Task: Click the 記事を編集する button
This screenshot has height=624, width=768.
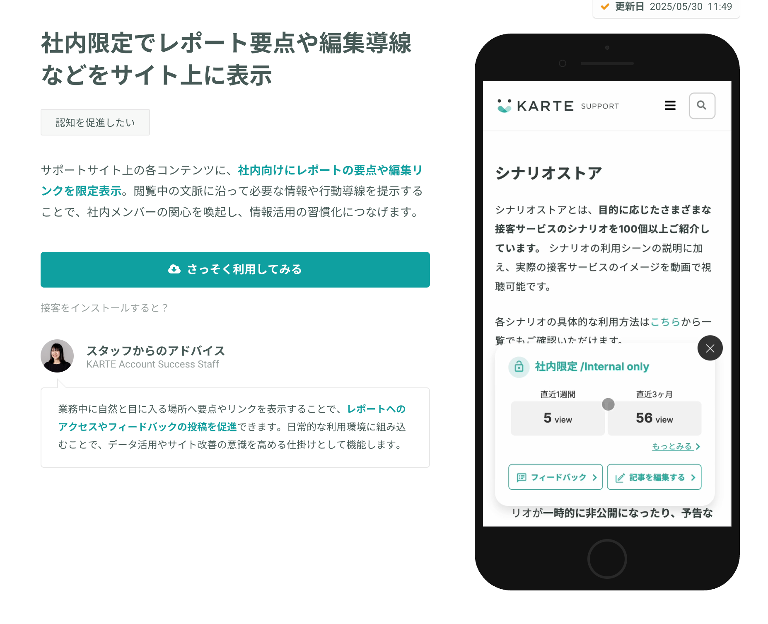Action: pos(654,477)
